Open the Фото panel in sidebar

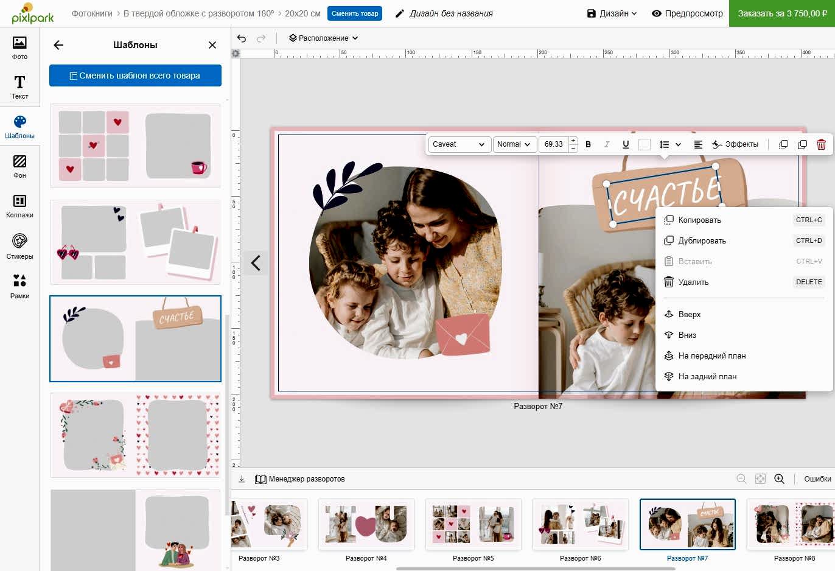click(19, 47)
